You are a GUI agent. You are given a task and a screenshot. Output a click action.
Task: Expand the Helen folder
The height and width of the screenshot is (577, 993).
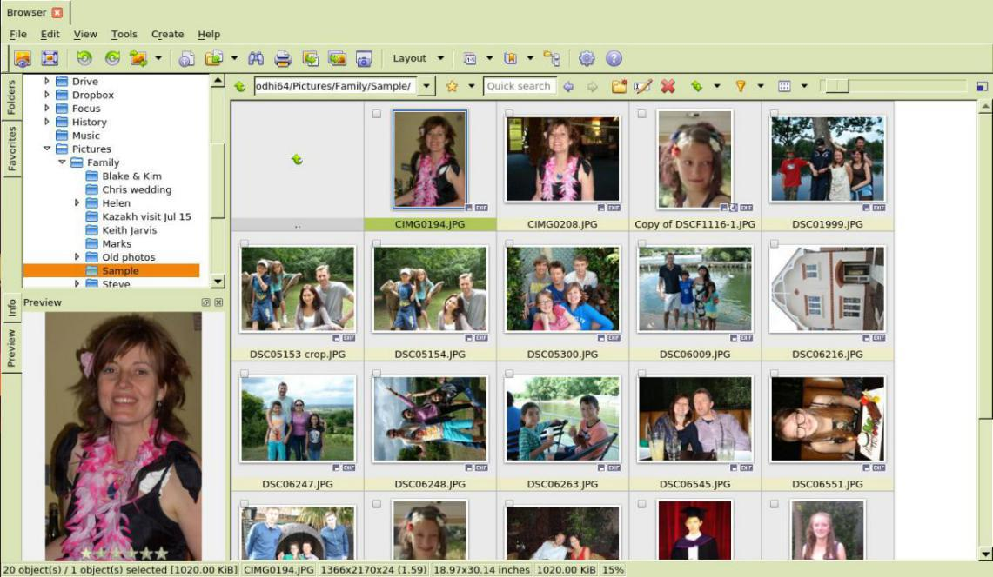coord(77,203)
